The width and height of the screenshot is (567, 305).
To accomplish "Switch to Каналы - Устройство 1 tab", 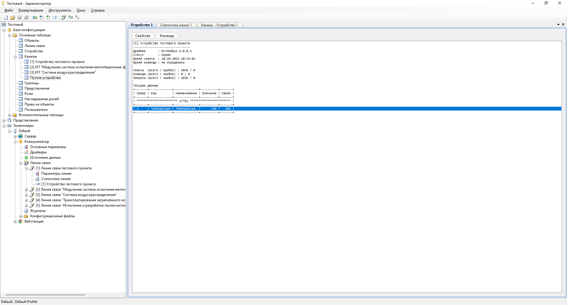I will (x=219, y=25).
